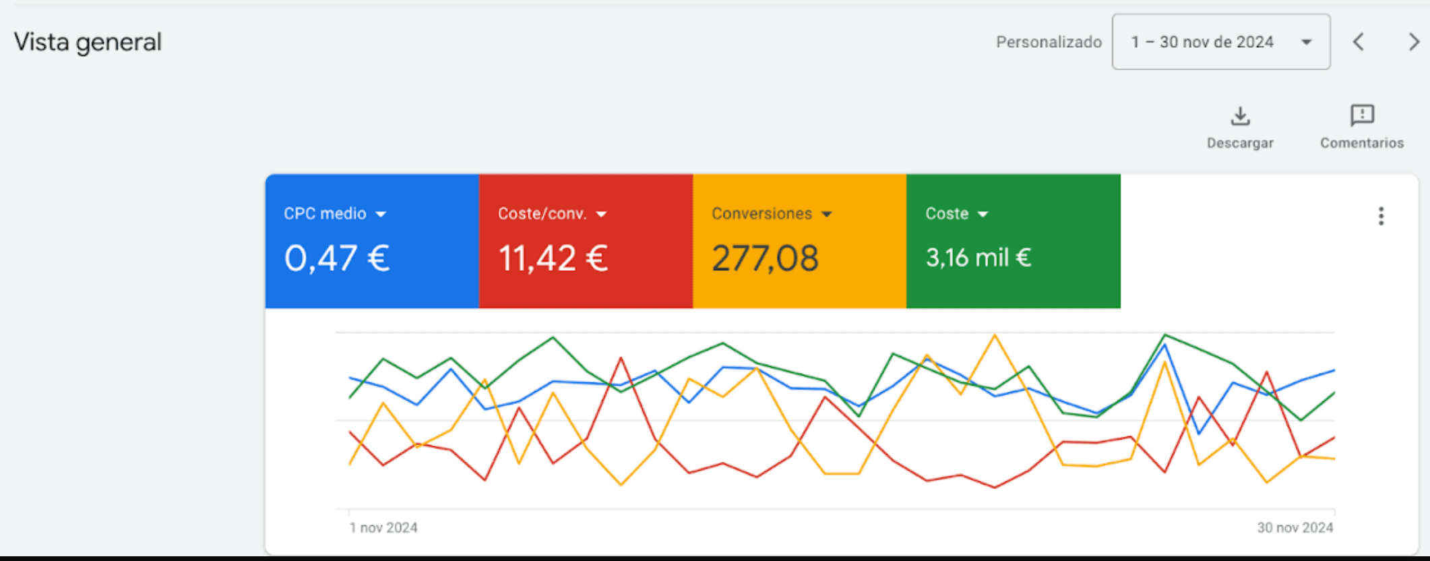Open the Conversiones metric dropdown arrow
The height and width of the screenshot is (561, 1430).
pyautogui.click(x=827, y=214)
